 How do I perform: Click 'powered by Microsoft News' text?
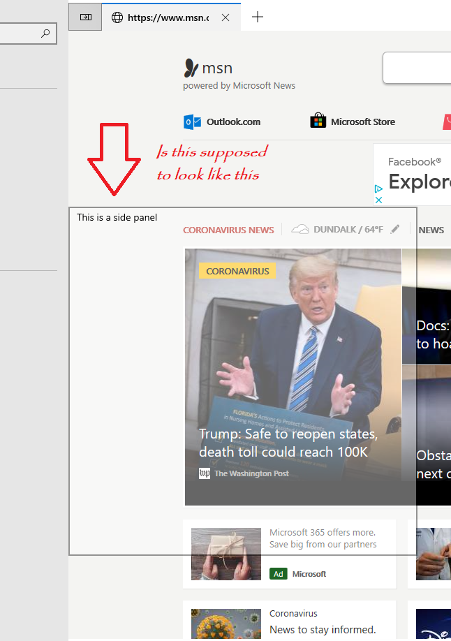[239, 86]
